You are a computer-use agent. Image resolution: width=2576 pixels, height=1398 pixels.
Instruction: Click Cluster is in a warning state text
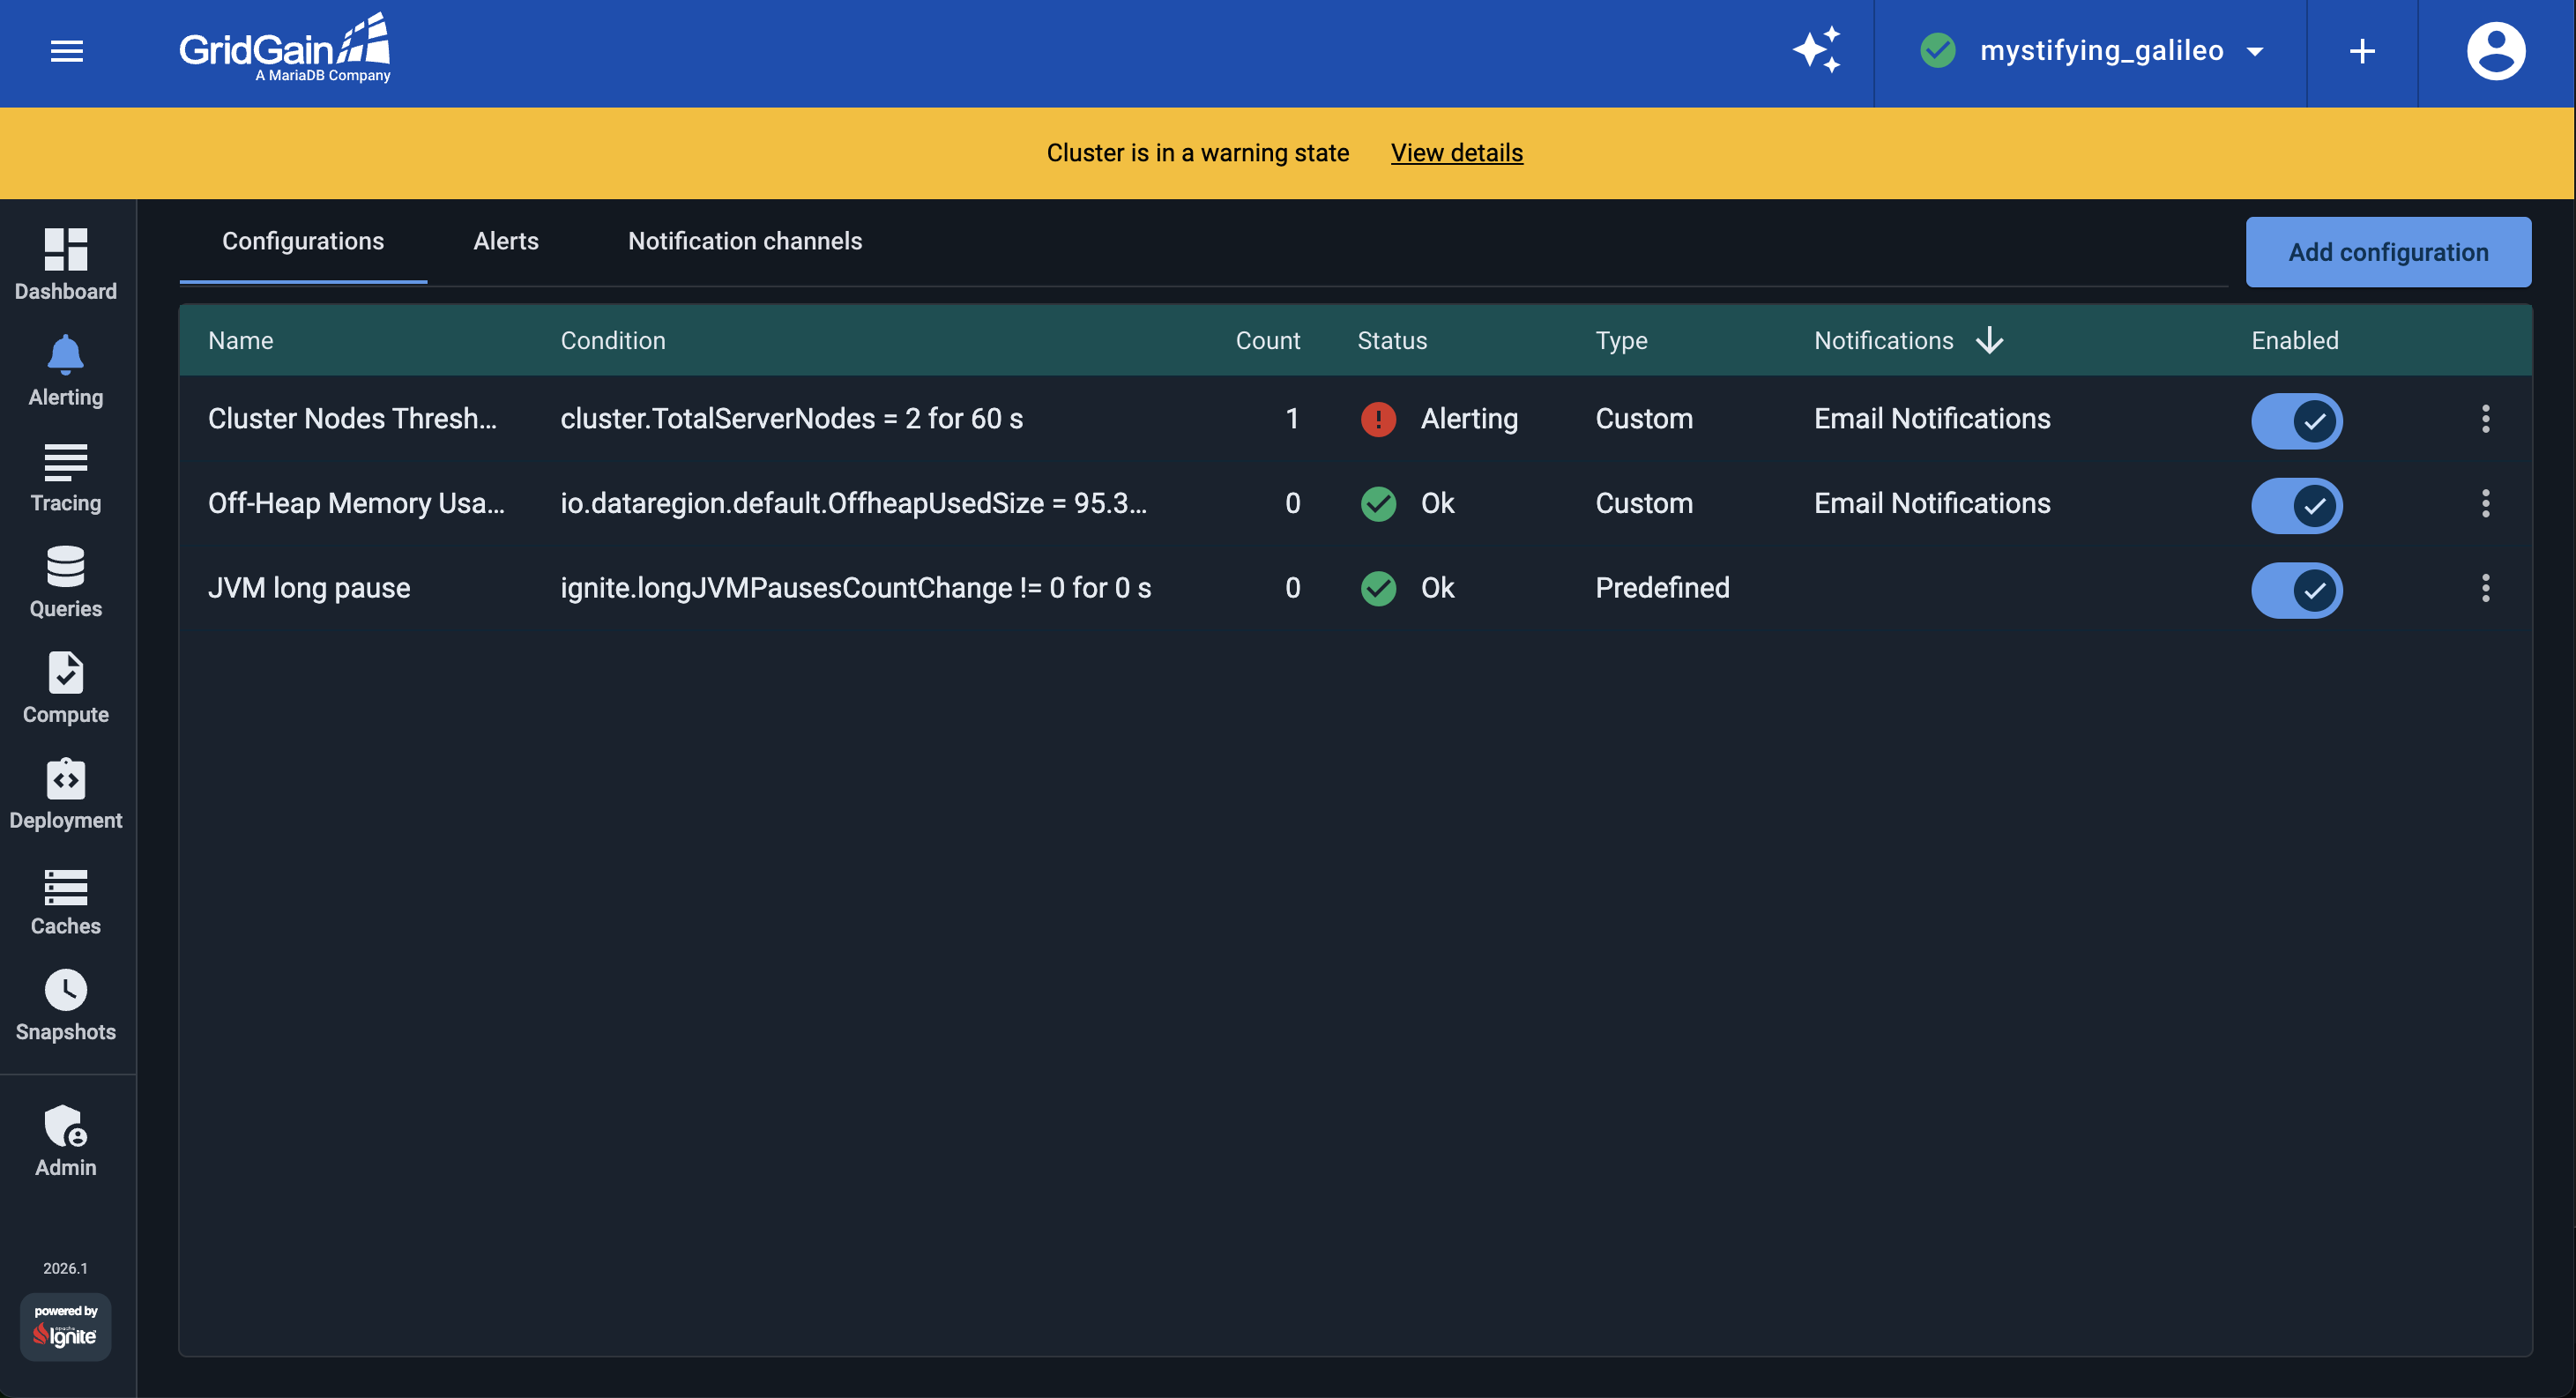[x=1197, y=153]
